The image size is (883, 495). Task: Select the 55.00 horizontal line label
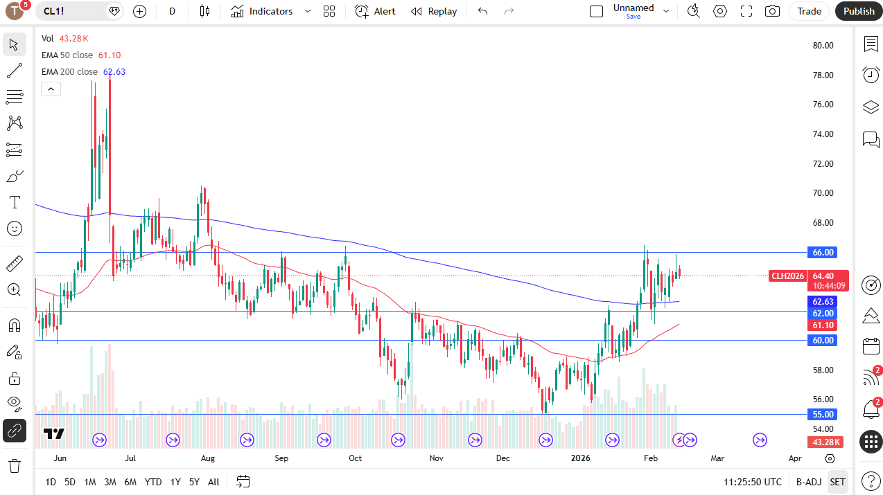[823, 415]
